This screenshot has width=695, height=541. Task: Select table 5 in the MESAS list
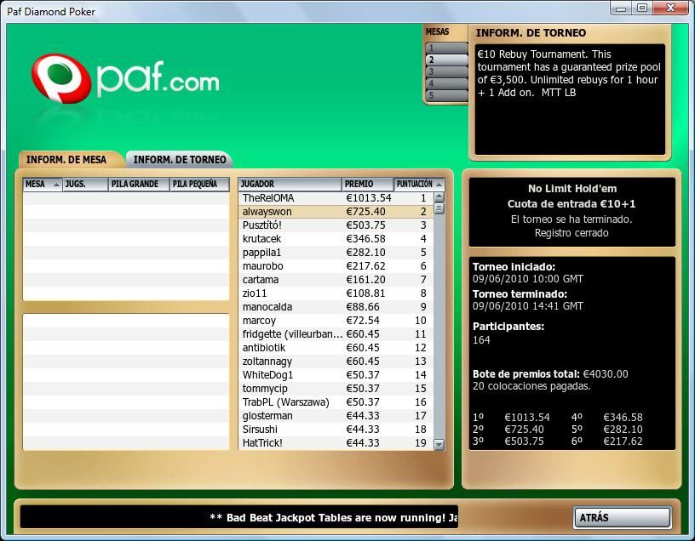(x=446, y=95)
